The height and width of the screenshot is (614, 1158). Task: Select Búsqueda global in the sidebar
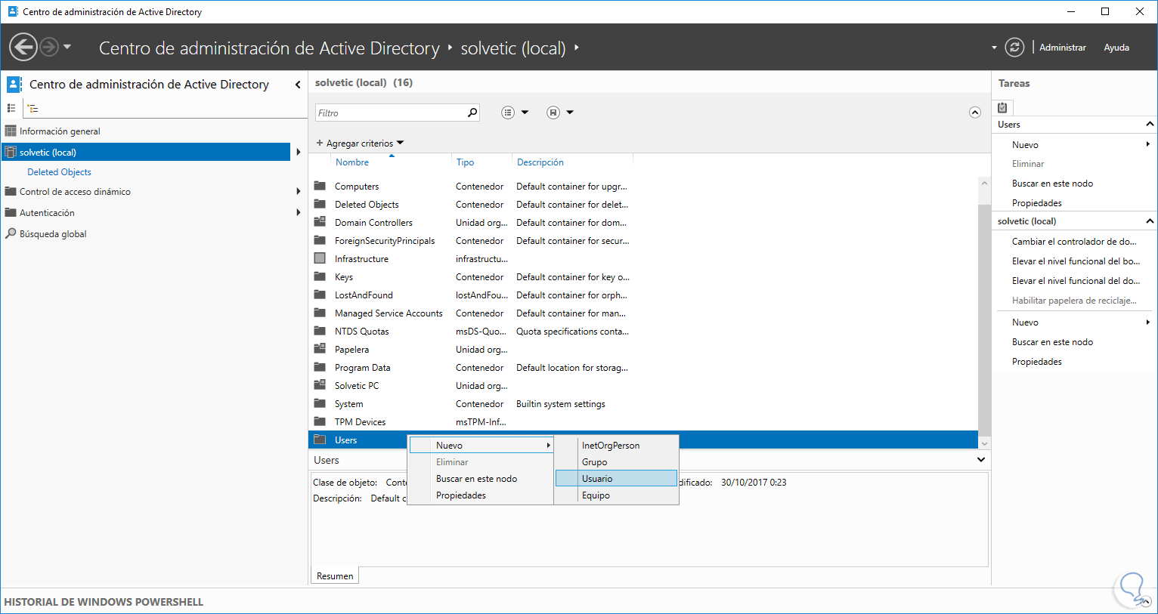53,234
